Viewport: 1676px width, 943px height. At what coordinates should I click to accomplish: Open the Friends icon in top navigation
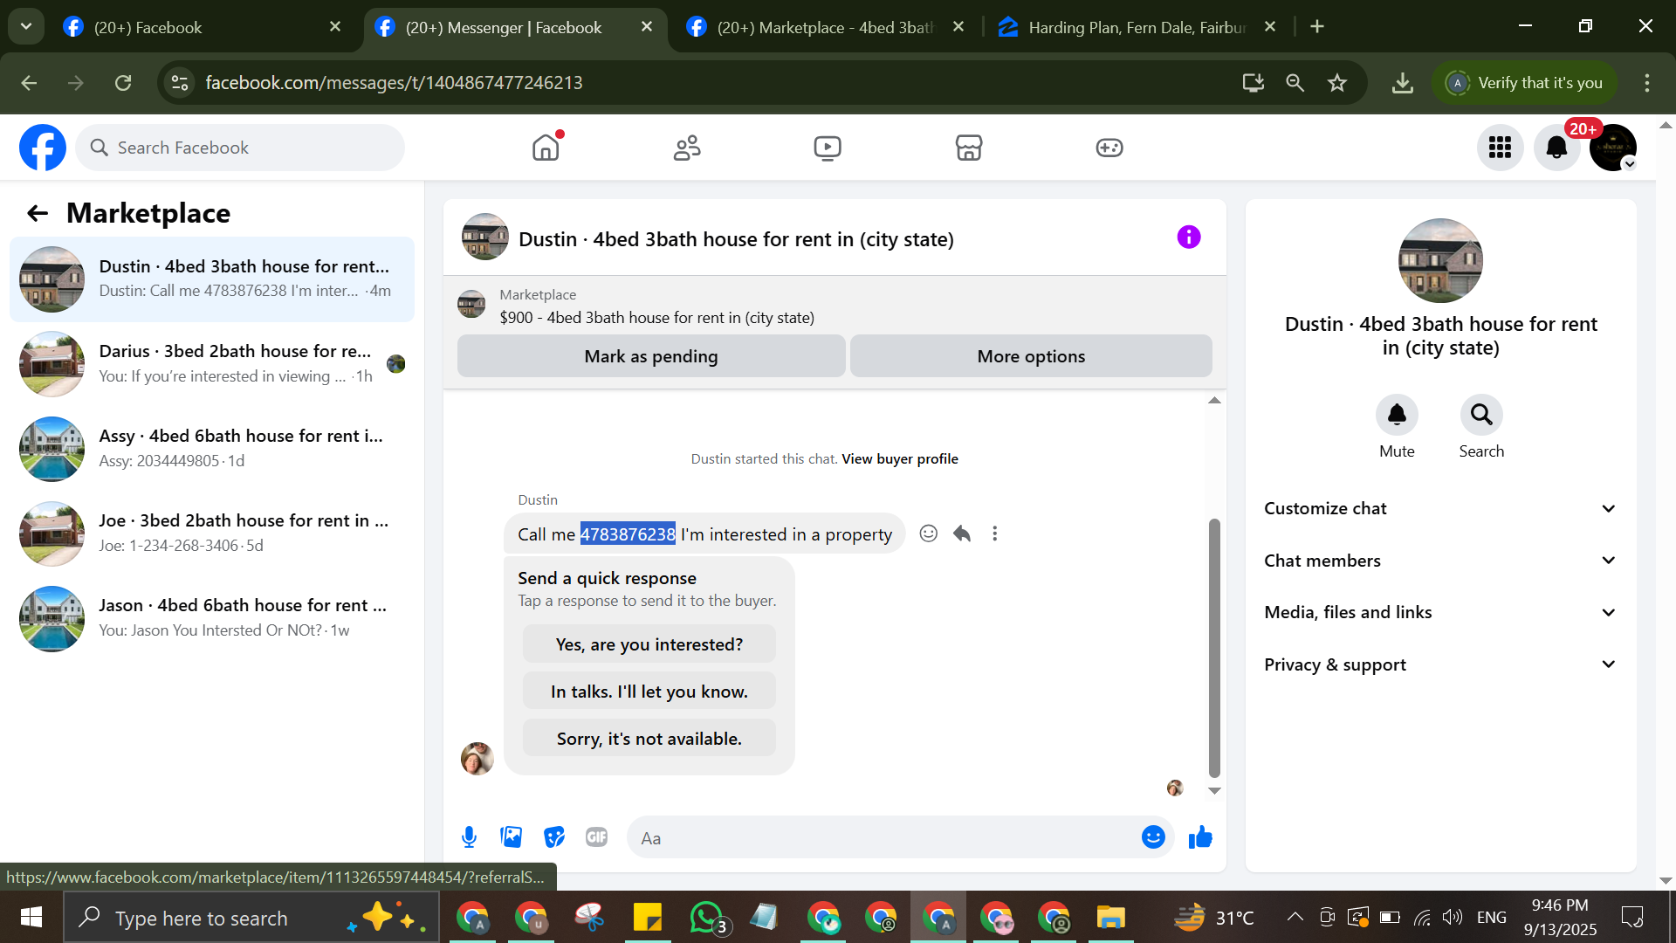click(x=687, y=148)
